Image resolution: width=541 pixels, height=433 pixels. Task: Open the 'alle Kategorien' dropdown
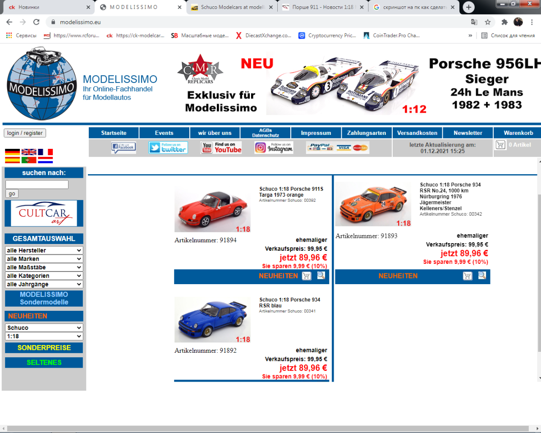pos(44,276)
